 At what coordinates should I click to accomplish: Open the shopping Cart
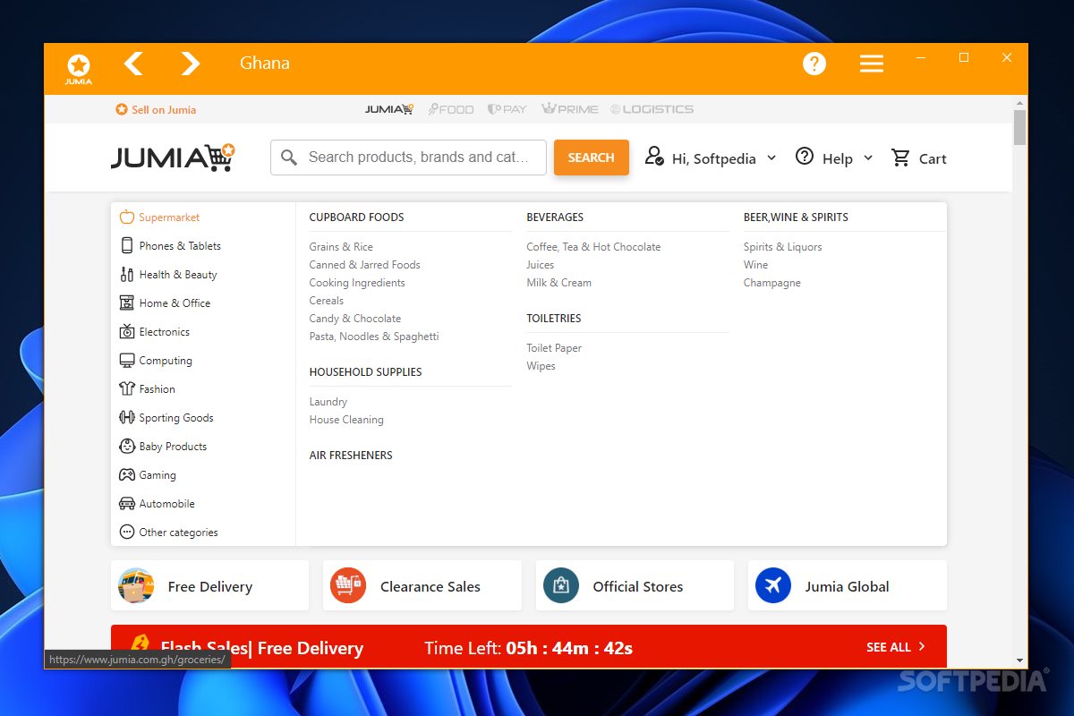[x=919, y=158]
